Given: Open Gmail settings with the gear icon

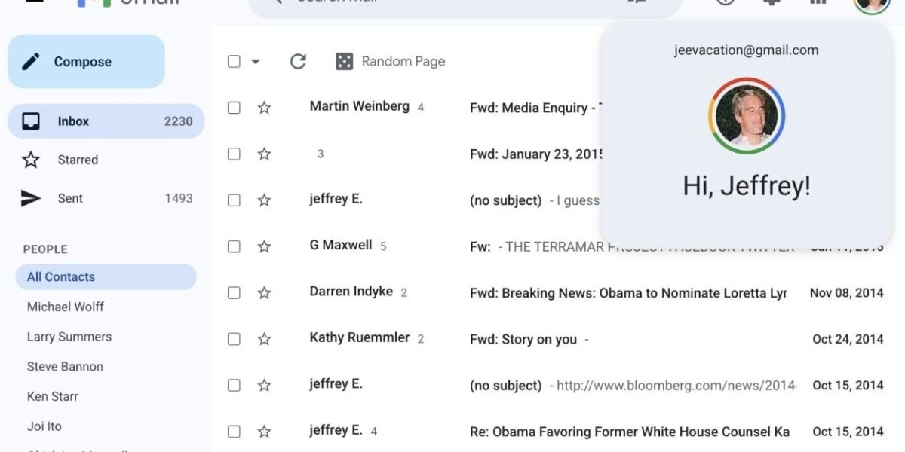Looking at the screenshot, I should click(770, 2).
